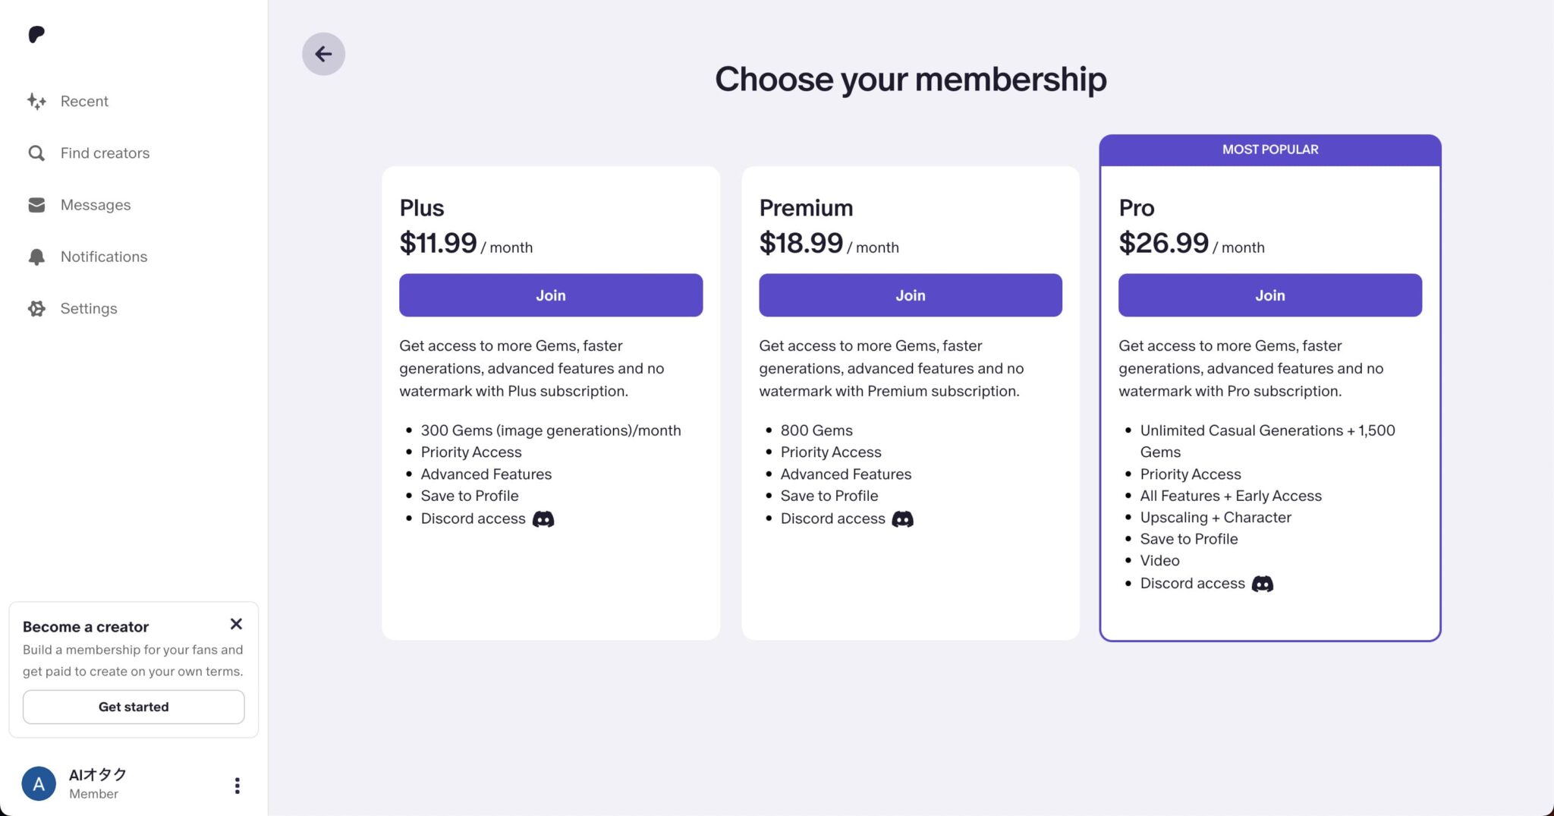The width and height of the screenshot is (1554, 816).
Task: Click the Recent sparkle icon
Action: (x=36, y=101)
